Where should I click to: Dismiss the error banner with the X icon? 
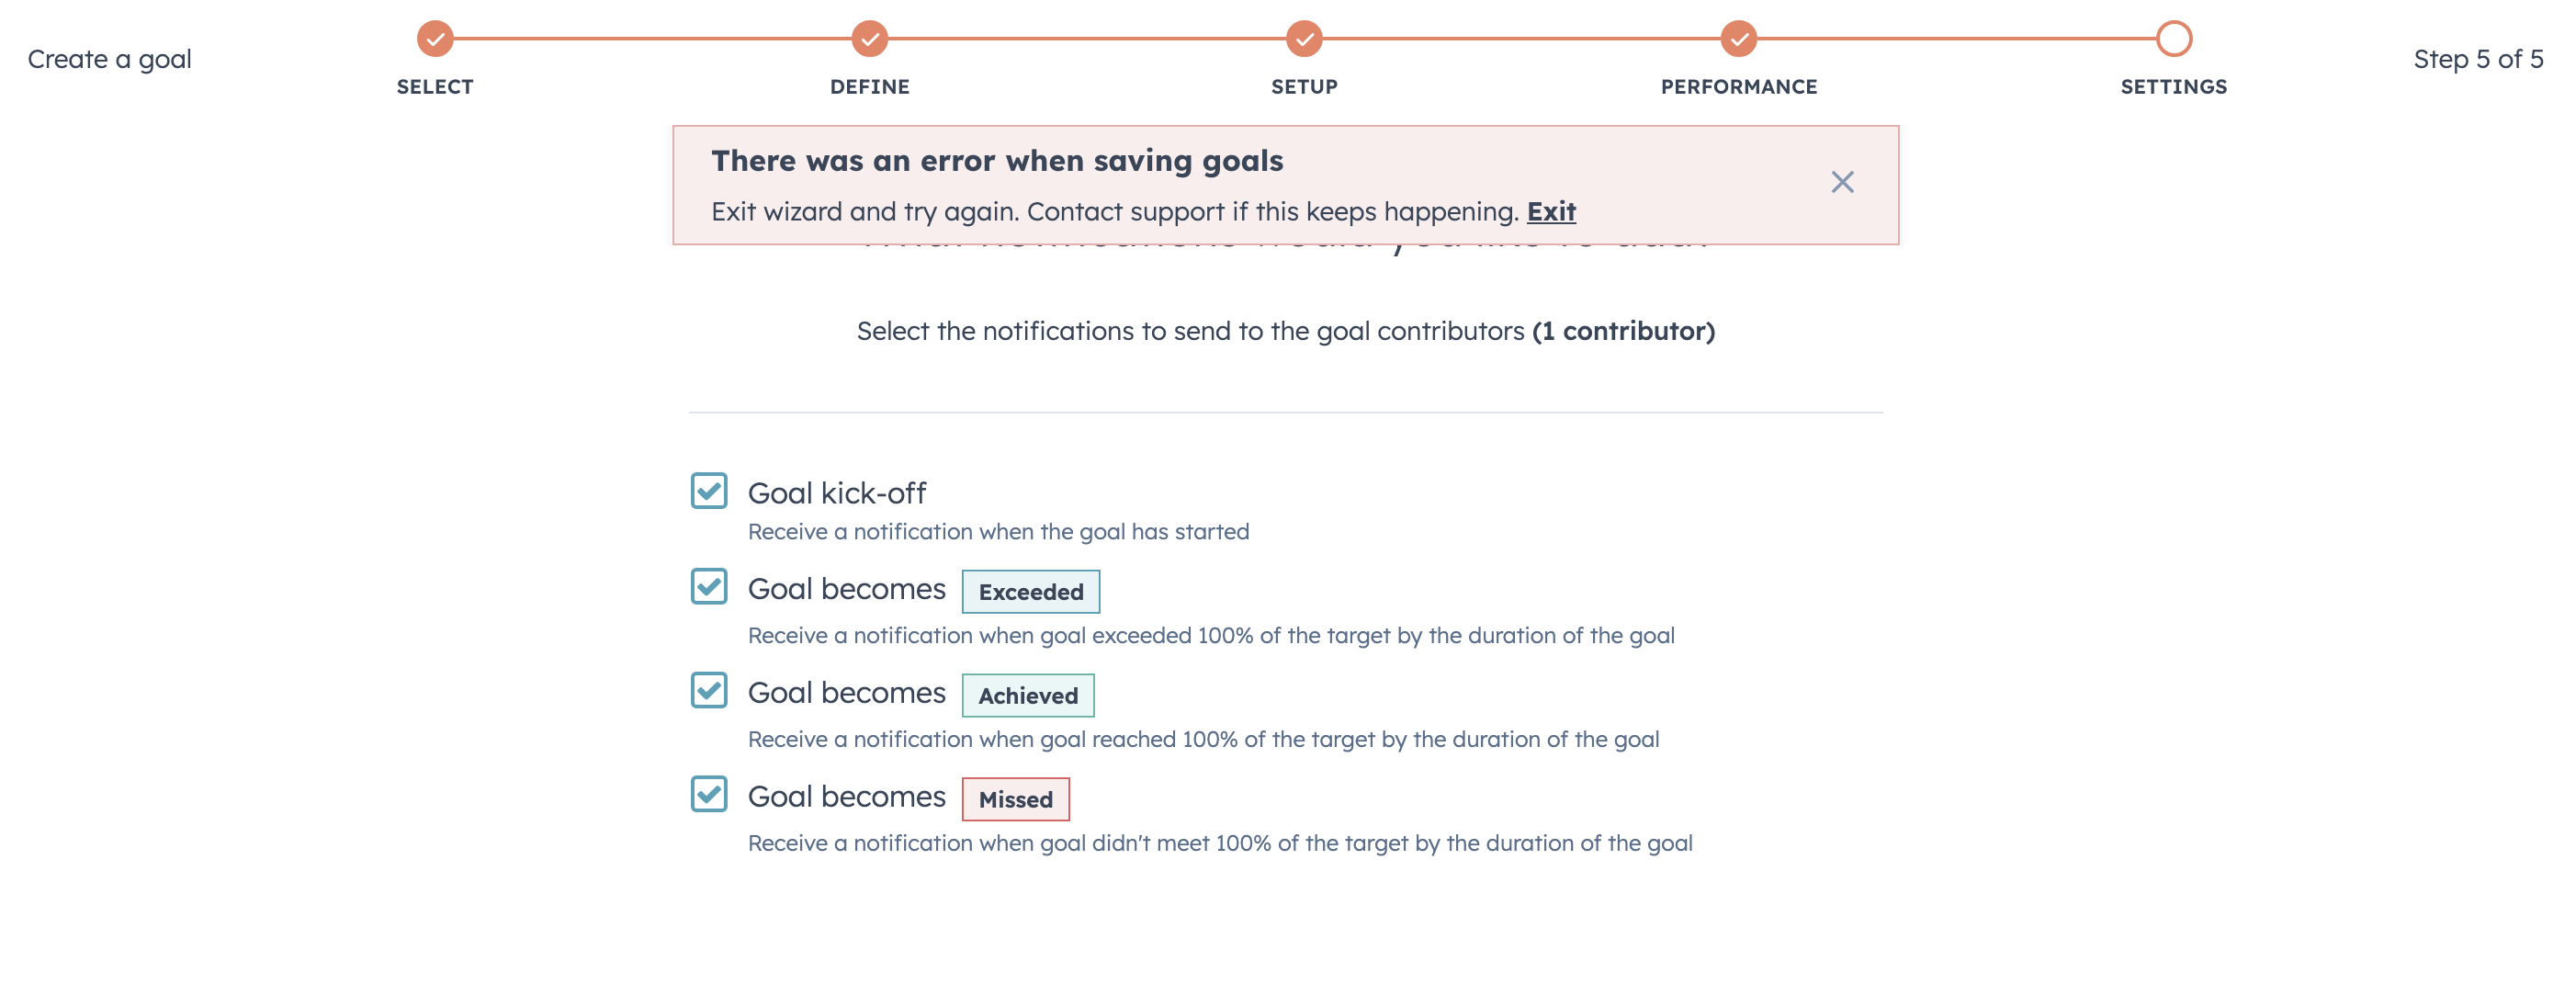pyautogui.click(x=1844, y=182)
